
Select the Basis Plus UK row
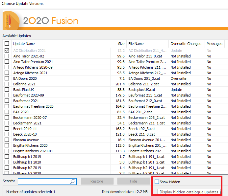click(x=24, y=90)
